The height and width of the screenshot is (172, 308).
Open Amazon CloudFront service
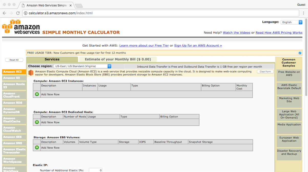[14, 95]
